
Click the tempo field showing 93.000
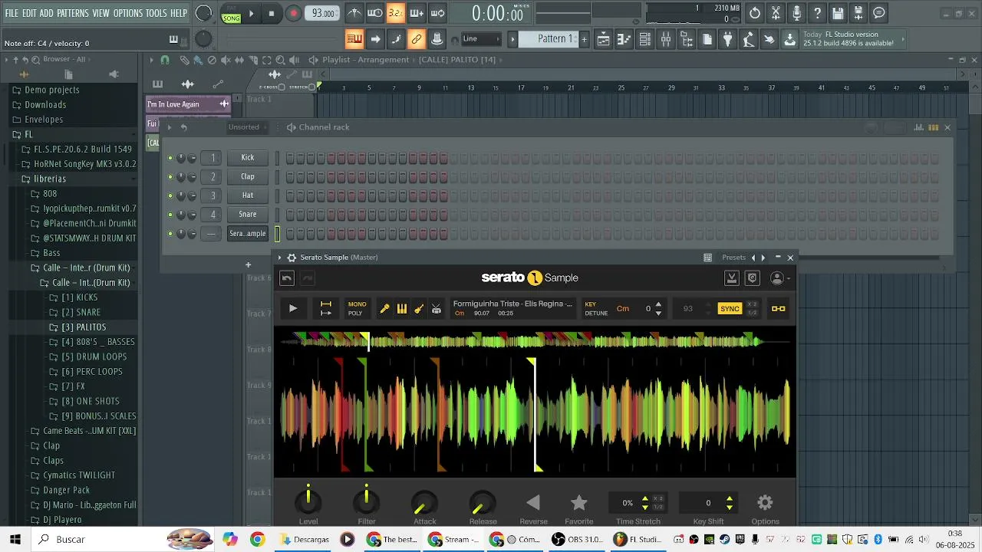323,13
